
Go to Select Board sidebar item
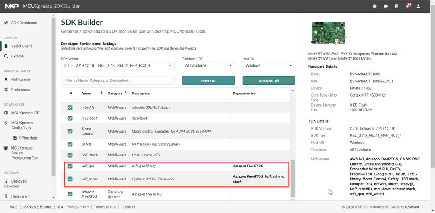click(x=21, y=46)
